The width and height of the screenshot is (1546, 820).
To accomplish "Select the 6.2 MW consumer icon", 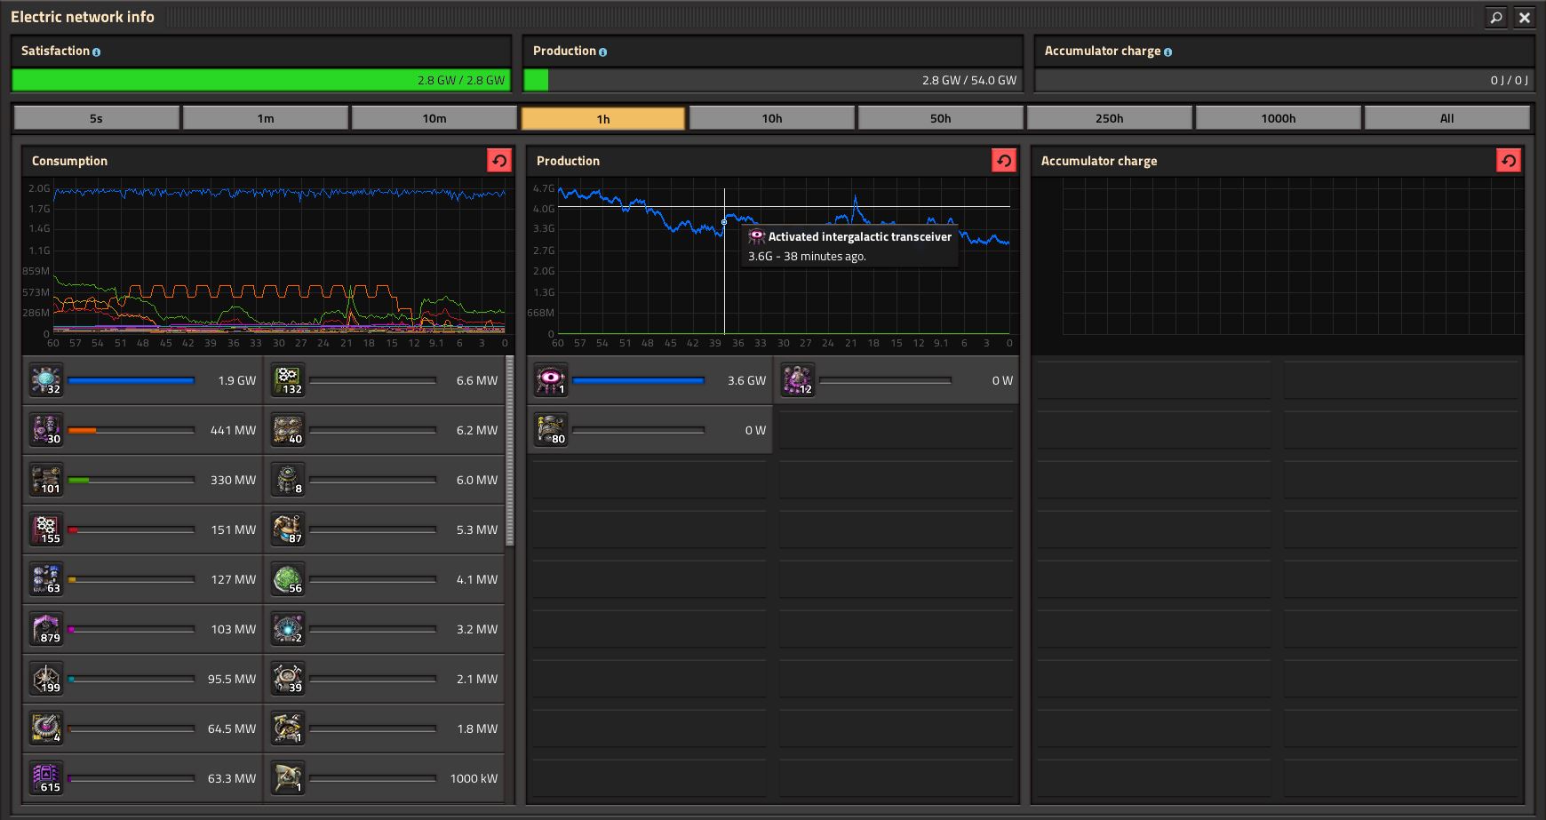I will click(x=287, y=430).
